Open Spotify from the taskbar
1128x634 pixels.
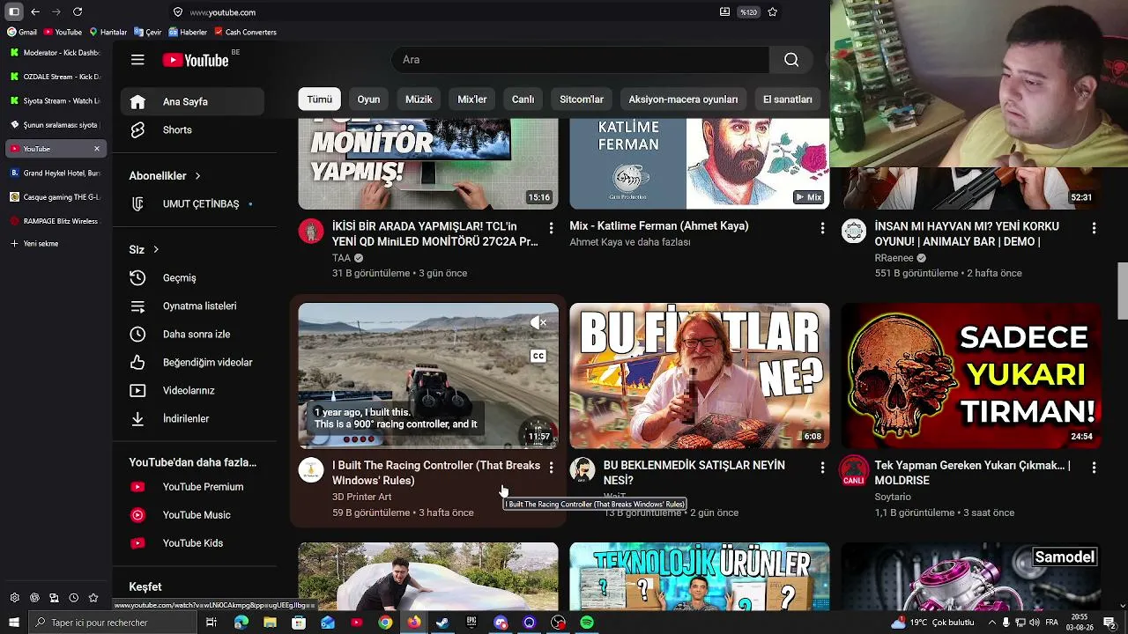[x=587, y=623]
